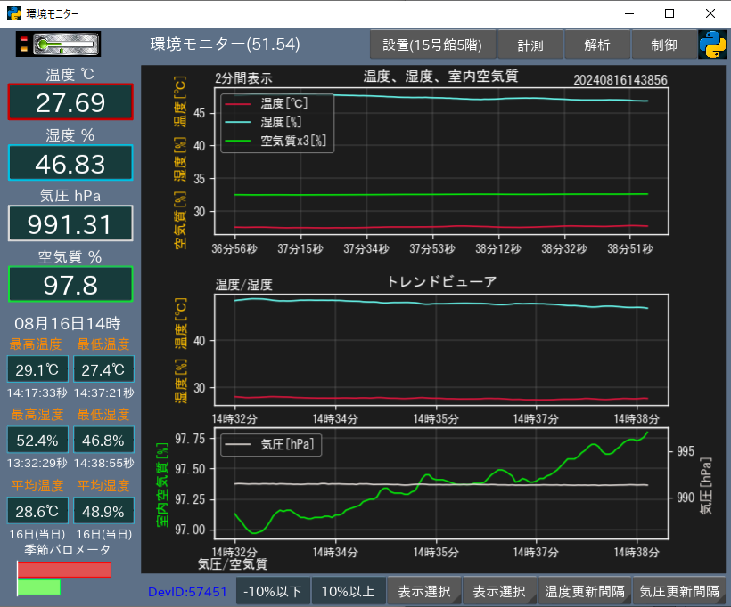Click the Python logo icon at top right
This screenshot has width=731, height=607.
click(712, 45)
